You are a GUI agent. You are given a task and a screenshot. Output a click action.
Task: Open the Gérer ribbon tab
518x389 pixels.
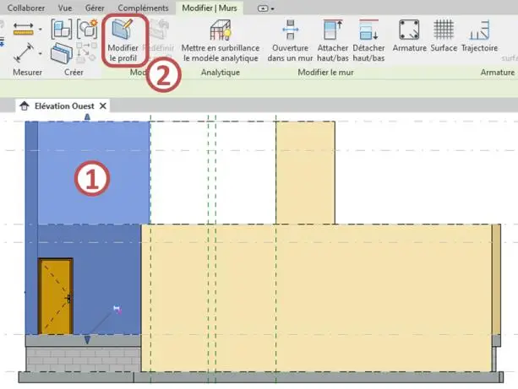tap(95, 8)
